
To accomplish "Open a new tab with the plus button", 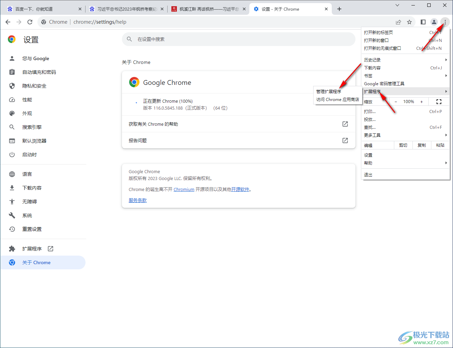I will [339, 9].
